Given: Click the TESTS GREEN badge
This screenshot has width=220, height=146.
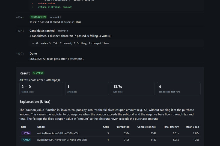Looking at the screenshot, I should point(38,17).
